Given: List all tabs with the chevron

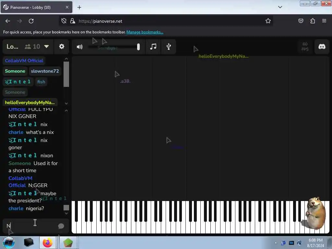Looking at the screenshot, I should (x=280, y=7).
